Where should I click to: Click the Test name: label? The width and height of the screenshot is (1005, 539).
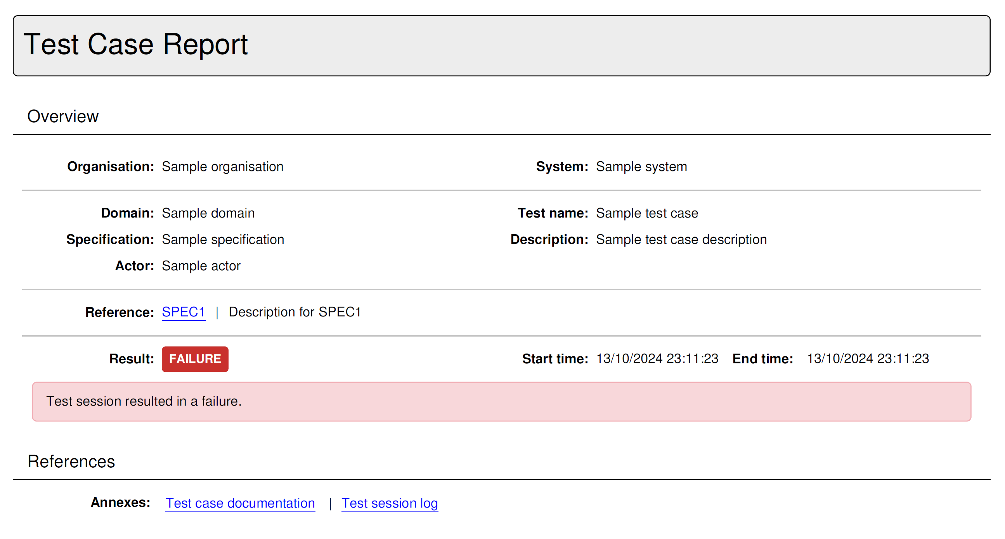553,213
